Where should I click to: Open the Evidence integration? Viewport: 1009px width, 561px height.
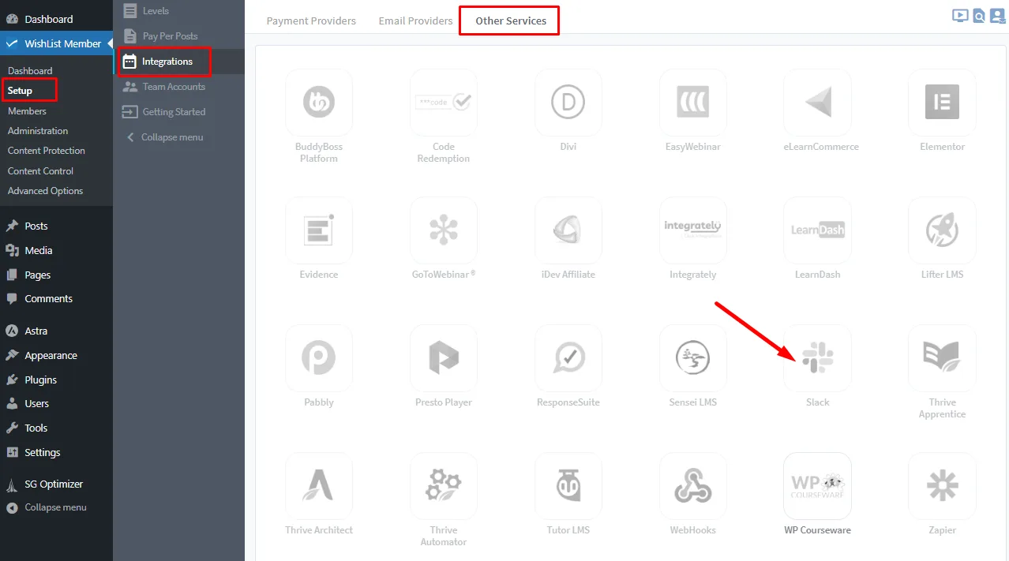pos(319,230)
